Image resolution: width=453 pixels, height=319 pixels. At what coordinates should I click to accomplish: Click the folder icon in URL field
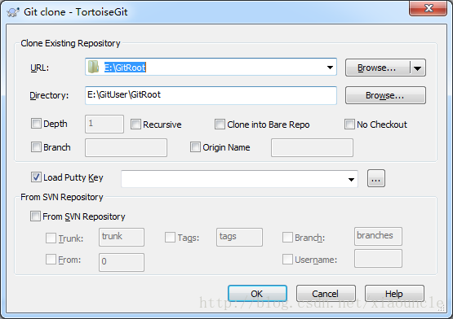coord(93,67)
